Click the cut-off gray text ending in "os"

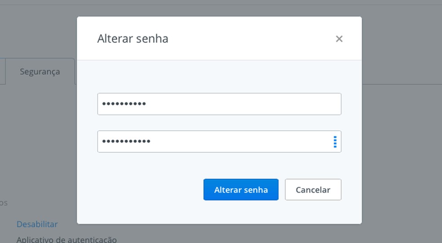pyautogui.click(x=4, y=203)
